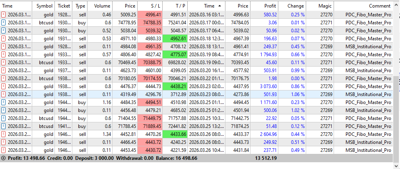The width and height of the screenshot is (400, 169).
Task: Click the close time 2026.03.20 16:1...
Action: 207,71
